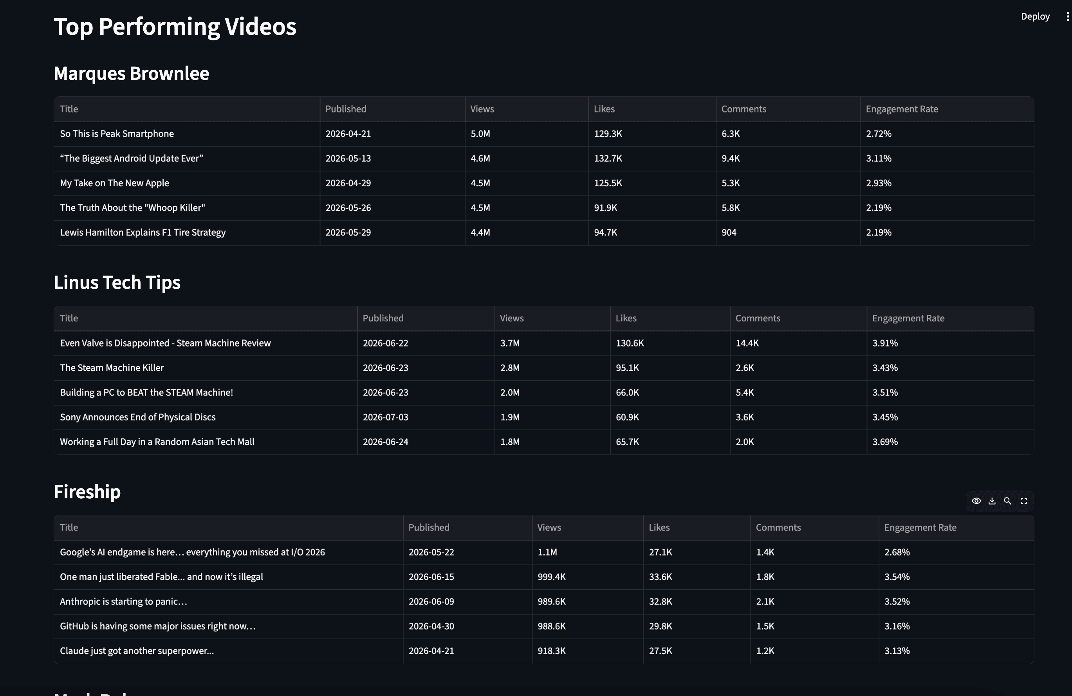Select 'Claude just got another superpower...' cell
Screen dimensions: 1072x696
[228, 651]
